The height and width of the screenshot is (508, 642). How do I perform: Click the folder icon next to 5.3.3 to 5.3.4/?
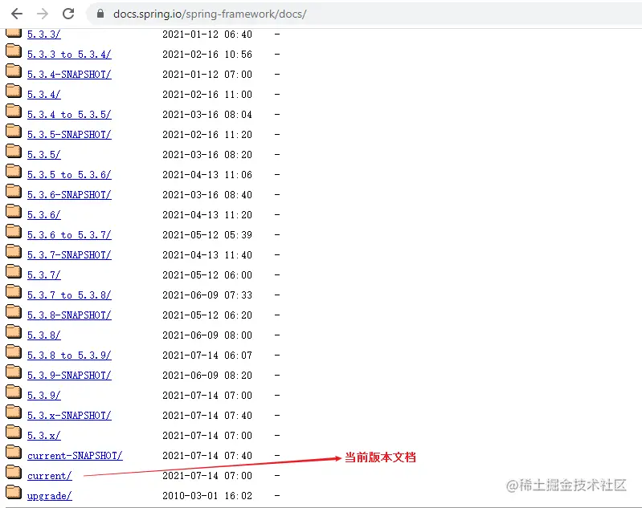point(14,51)
